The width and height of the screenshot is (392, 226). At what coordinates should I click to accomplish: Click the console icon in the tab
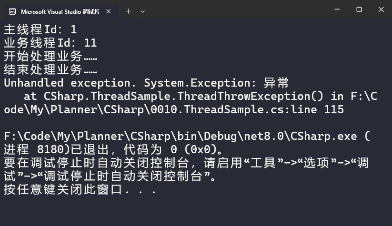click(x=12, y=11)
